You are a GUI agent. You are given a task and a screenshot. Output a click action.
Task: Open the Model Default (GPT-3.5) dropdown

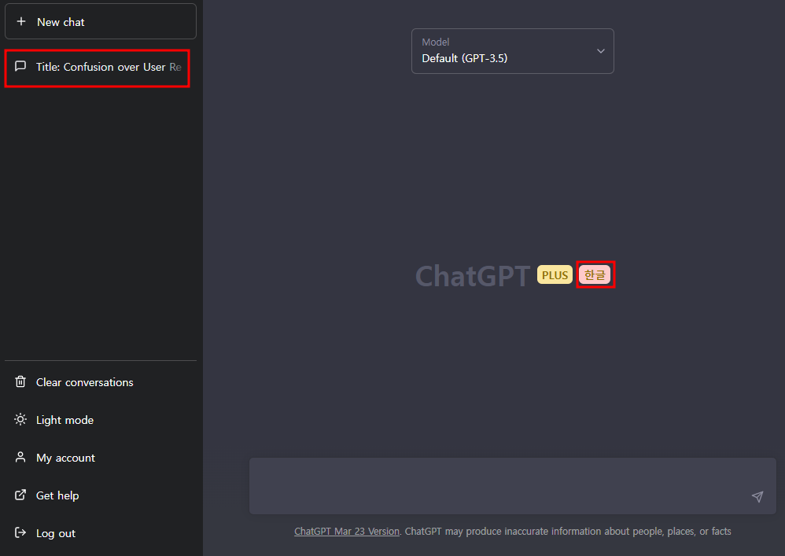coord(512,51)
